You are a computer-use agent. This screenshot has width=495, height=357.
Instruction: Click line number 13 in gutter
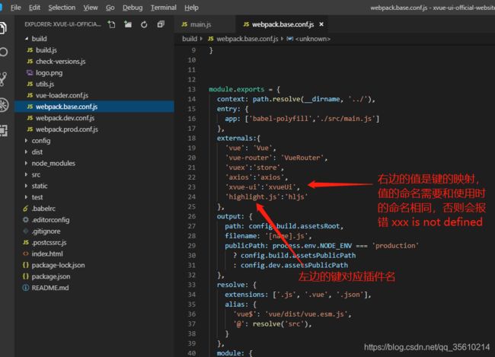point(192,89)
